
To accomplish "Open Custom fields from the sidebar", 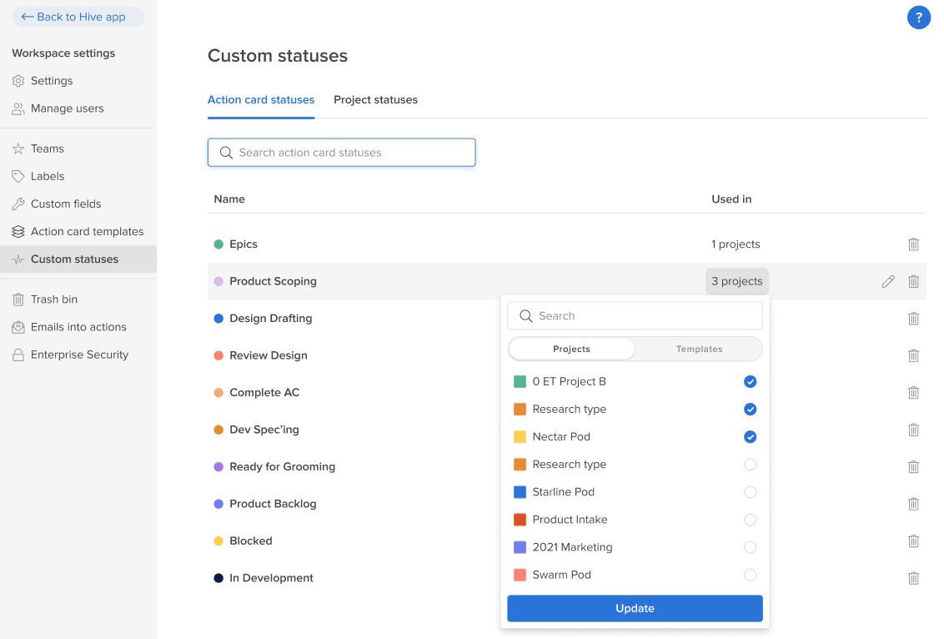I will [x=66, y=204].
